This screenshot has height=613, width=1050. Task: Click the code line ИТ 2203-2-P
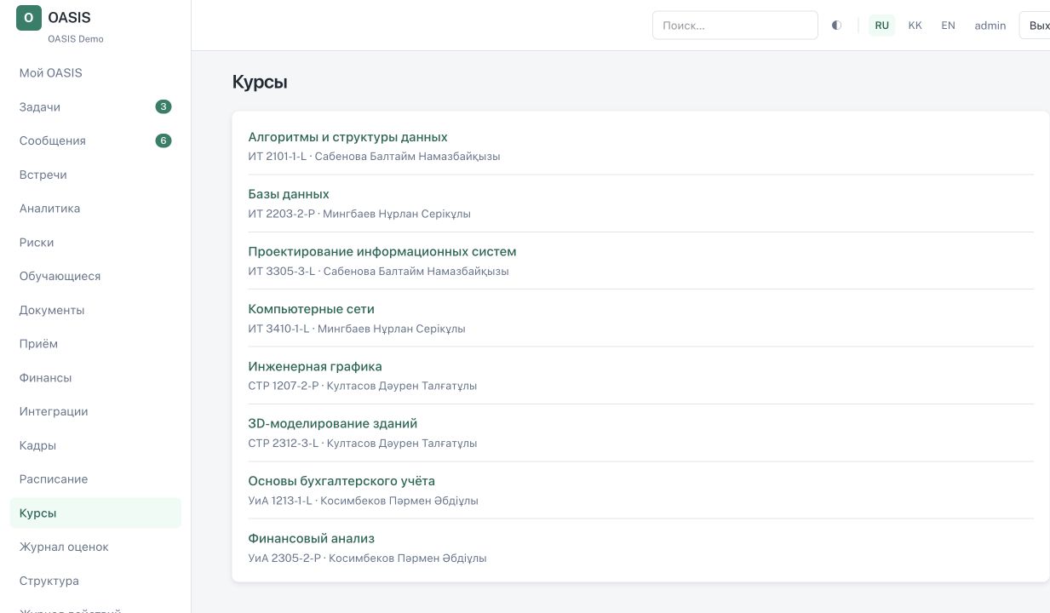point(359,214)
